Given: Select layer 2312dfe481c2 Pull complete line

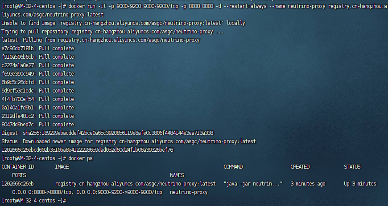Looking at the screenshot, I should click(37, 116).
